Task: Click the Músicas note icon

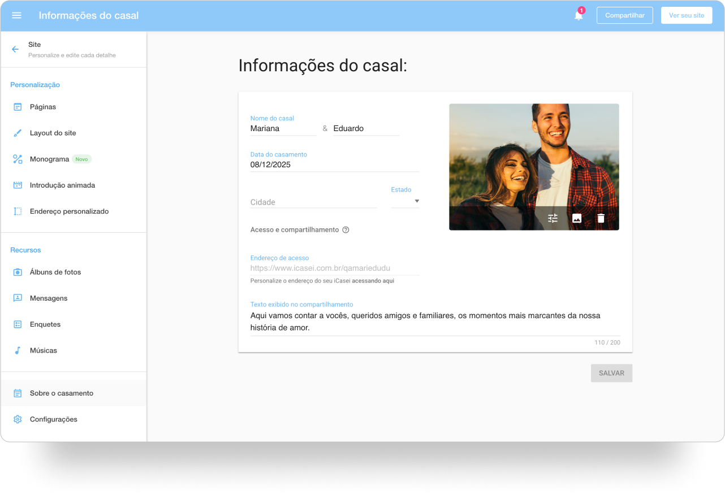Action: (x=18, y=350)
